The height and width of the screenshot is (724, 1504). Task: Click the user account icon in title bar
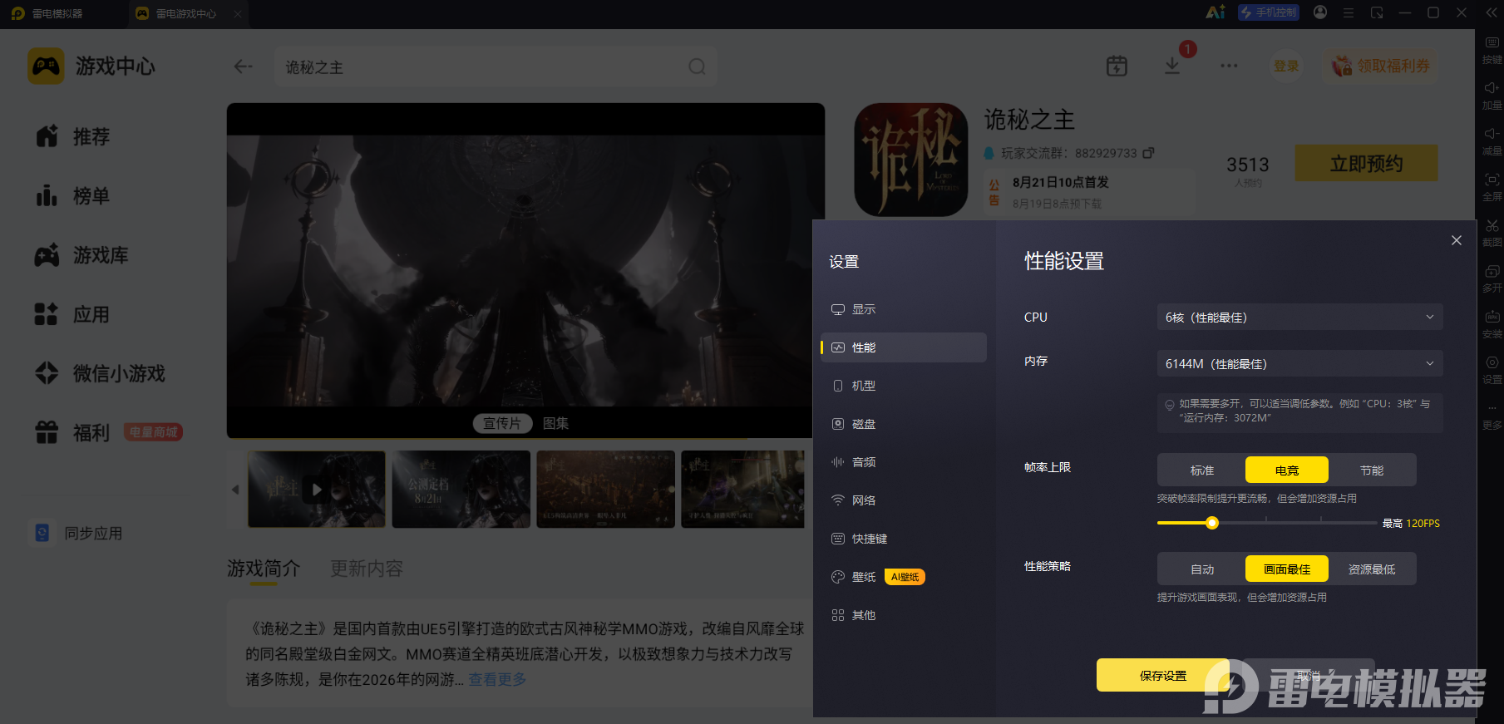[x=1320, y=12]
